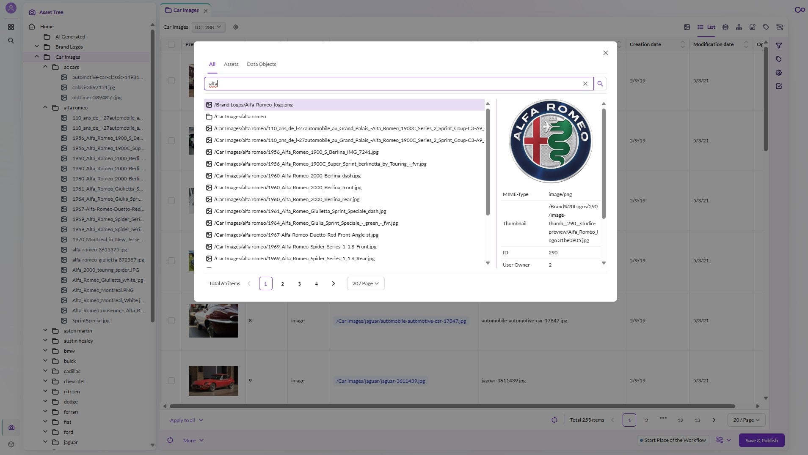Open the tags icon in the top toolbar

tap(765, 27)
